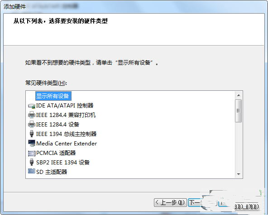Screen dimensions: 268x215
Task: Click the IEEE 1284.4 兼容打印机 printer icon
Action: click(32, 115)
